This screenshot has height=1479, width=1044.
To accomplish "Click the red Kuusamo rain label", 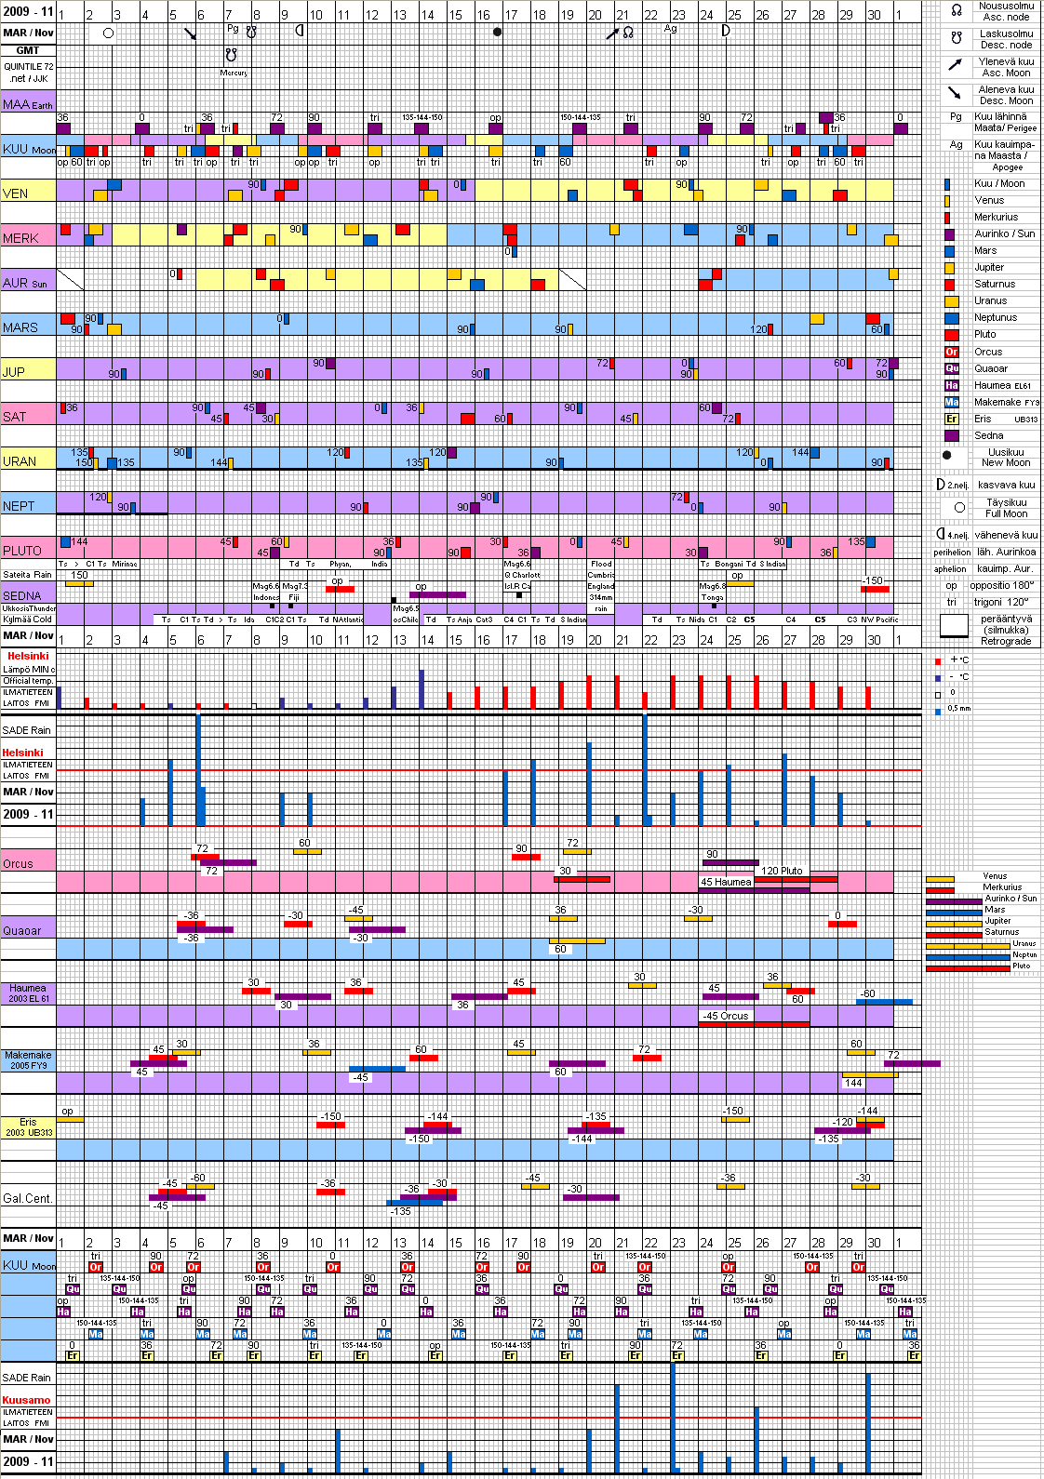I will coord(26,1400).
